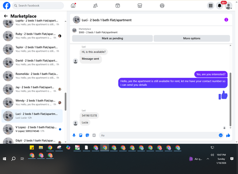The image size is (238, 174).
Task: Click the conversation list scrollbar
Action: [66, 101]
